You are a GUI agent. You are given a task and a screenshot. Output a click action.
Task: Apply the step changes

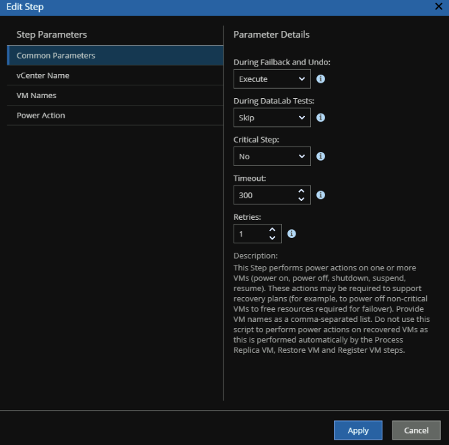pos(358,430)
